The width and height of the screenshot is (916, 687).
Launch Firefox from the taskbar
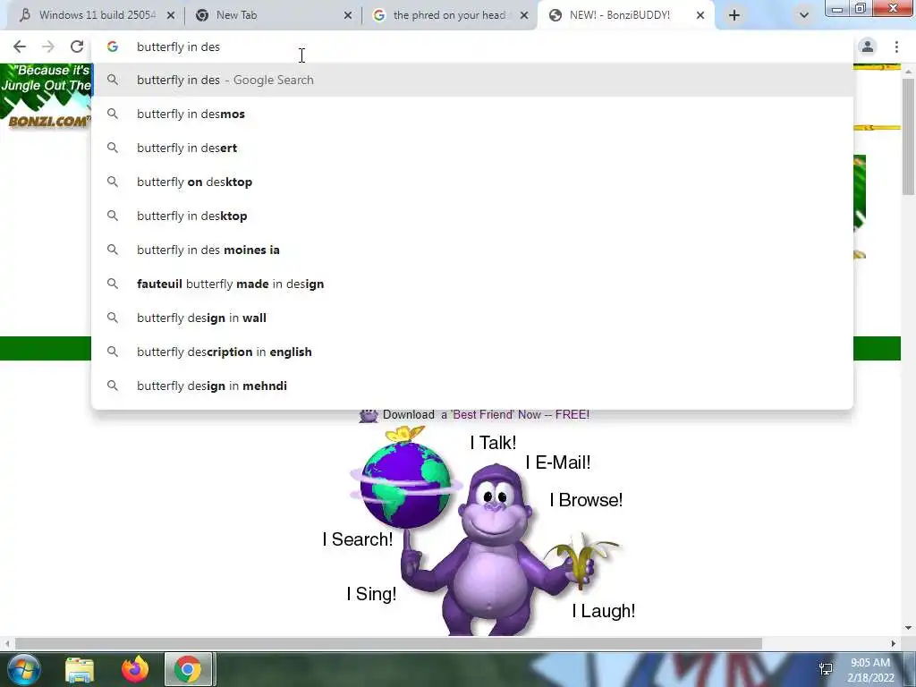(x=135, y=669)
